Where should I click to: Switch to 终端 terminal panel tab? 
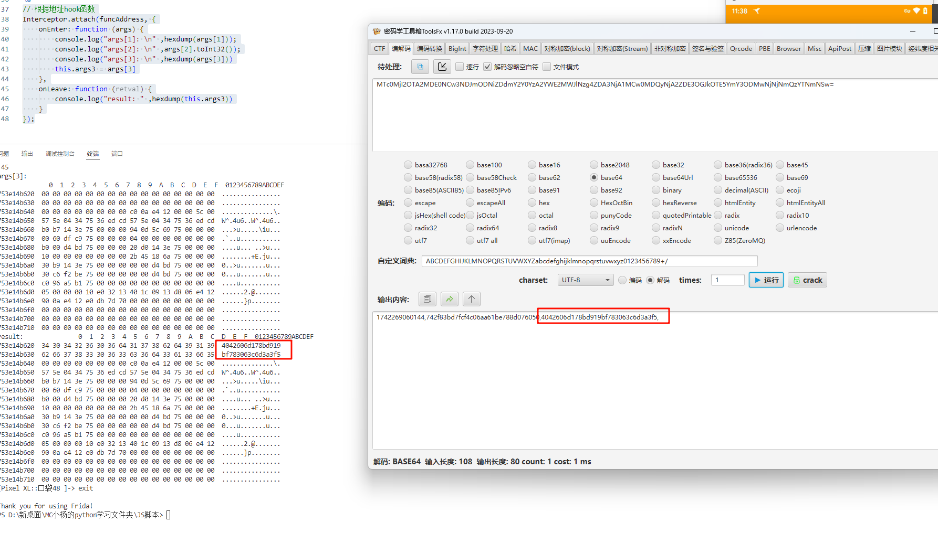coord(93,154)
